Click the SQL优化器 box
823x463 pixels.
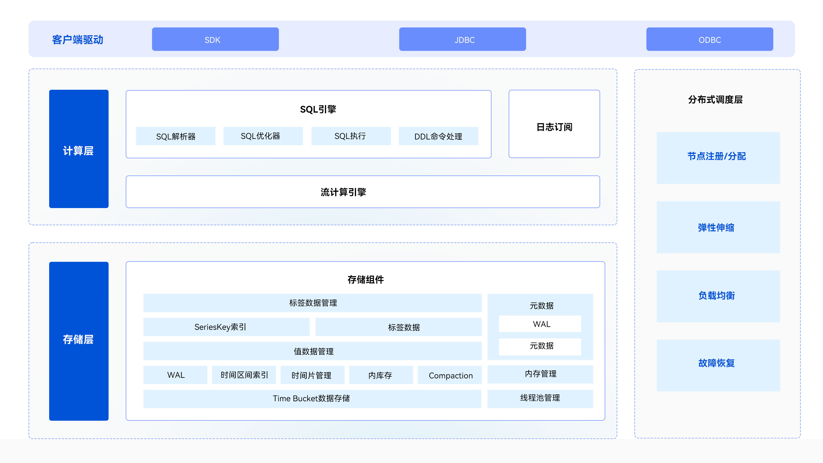click(x=263, y=136)
